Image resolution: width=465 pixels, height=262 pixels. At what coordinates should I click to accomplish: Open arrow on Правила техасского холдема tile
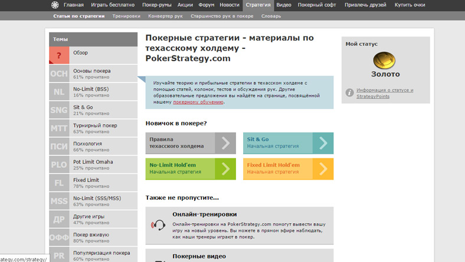click(x=225, y=143)
